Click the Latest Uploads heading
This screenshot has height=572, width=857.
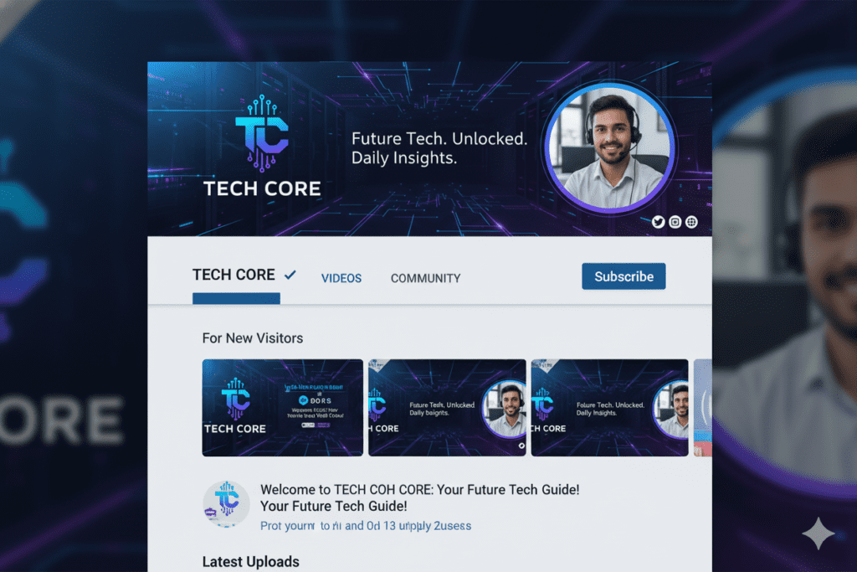pos(251,562)
